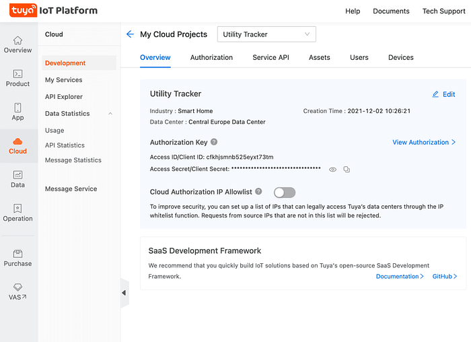Go back with the blue arrow icon
Viewport: 471px width, 342px height.
click(x=130, y=34)
